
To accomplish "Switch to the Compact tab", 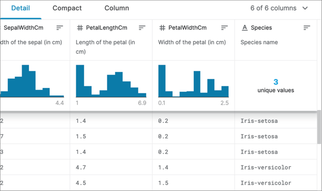I will click(67, 8).
